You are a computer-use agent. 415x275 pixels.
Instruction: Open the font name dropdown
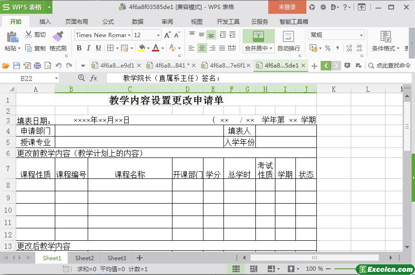(130, 35)
